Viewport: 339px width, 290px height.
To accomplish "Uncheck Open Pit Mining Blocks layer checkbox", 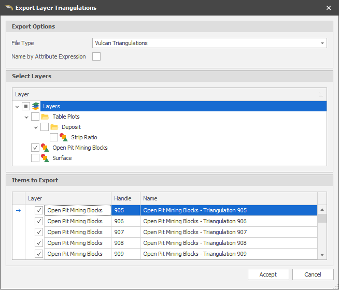I will (35, 148).
